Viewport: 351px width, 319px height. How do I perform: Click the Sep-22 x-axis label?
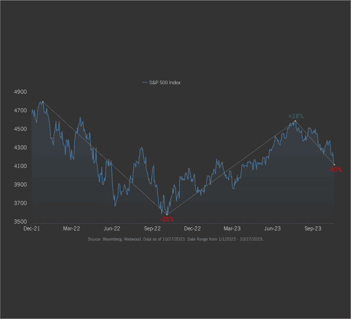(x=152, y=228)
